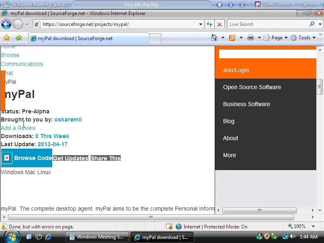Image resolution: width=324 pixels, height=243 pixels.
Task: Click the white search field in sidebar
Action: point(268,54)
